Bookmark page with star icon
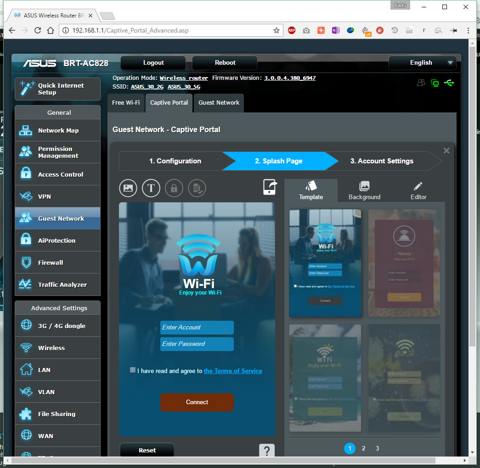The width and height of the screenshot is (480, 468). 277,30
